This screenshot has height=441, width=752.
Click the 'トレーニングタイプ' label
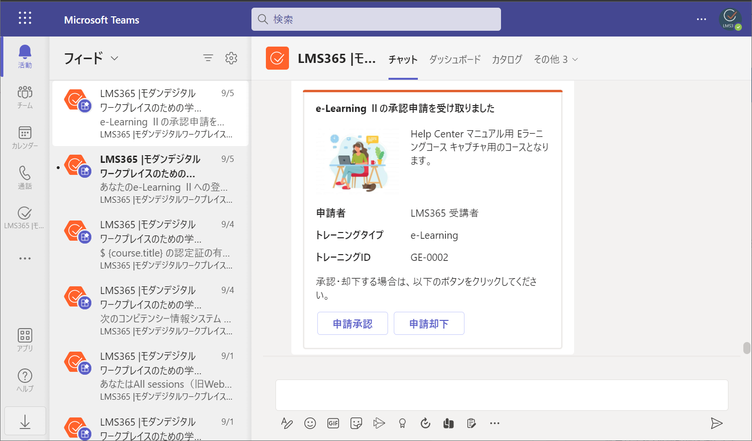(350, 235)
